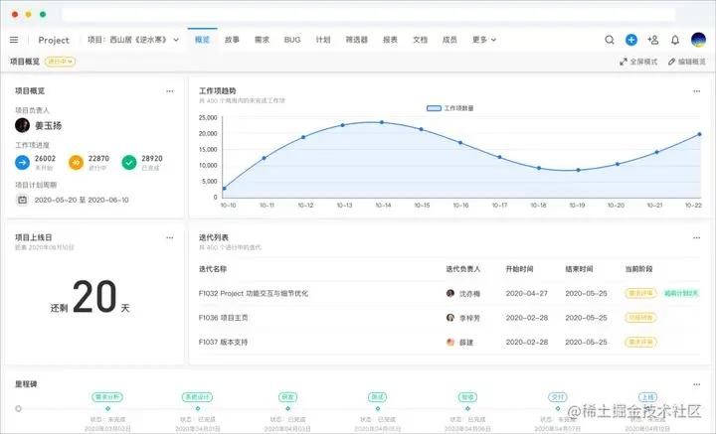
Task: Switch to the 成员 tab
Action: tap(449, 40)
